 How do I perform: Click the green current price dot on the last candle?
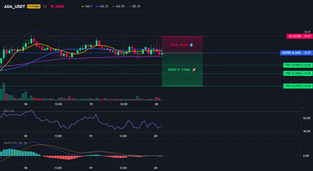[x=162, y=54]
